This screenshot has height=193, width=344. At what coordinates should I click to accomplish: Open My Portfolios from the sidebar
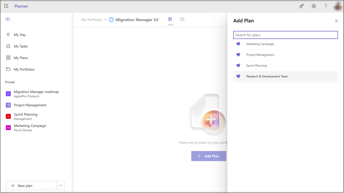24,69
